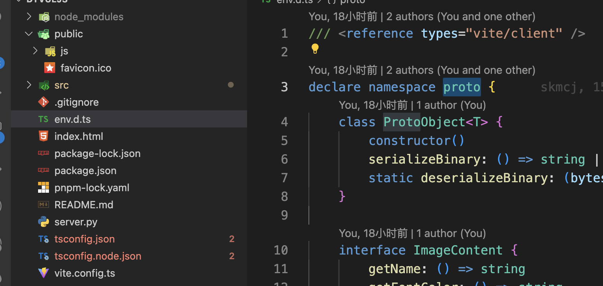Screen dimensions: 603x286
Task: Click the TS icon beside tsconfig.node.json
Action: [44, 256]
